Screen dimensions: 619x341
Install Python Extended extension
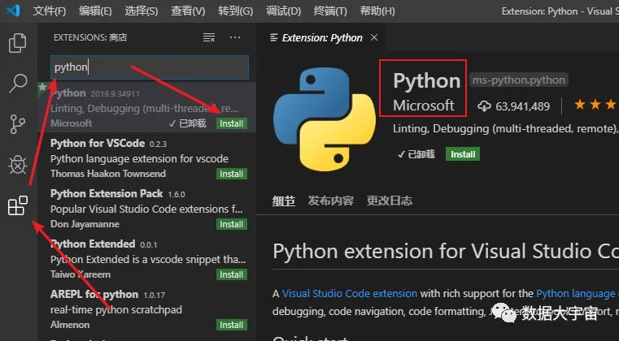click(x=232, y=274)
